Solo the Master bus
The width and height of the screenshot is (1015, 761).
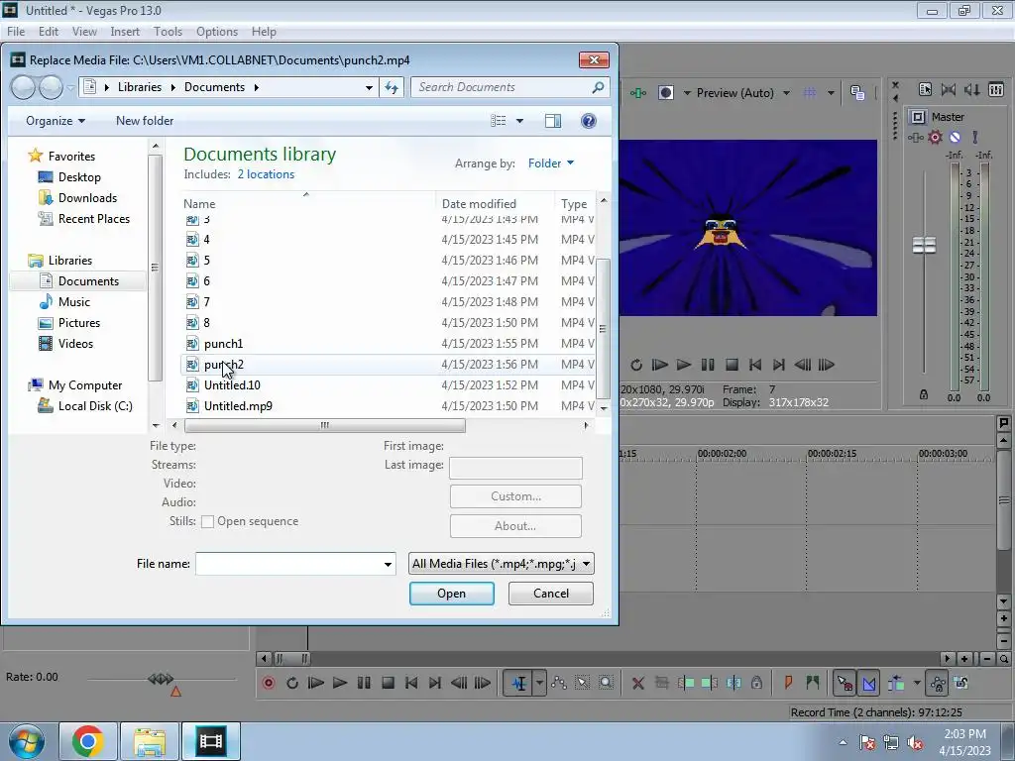pos(975,137)
